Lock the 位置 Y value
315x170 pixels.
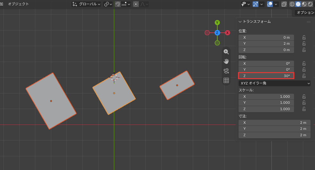[x=304, y=44]
